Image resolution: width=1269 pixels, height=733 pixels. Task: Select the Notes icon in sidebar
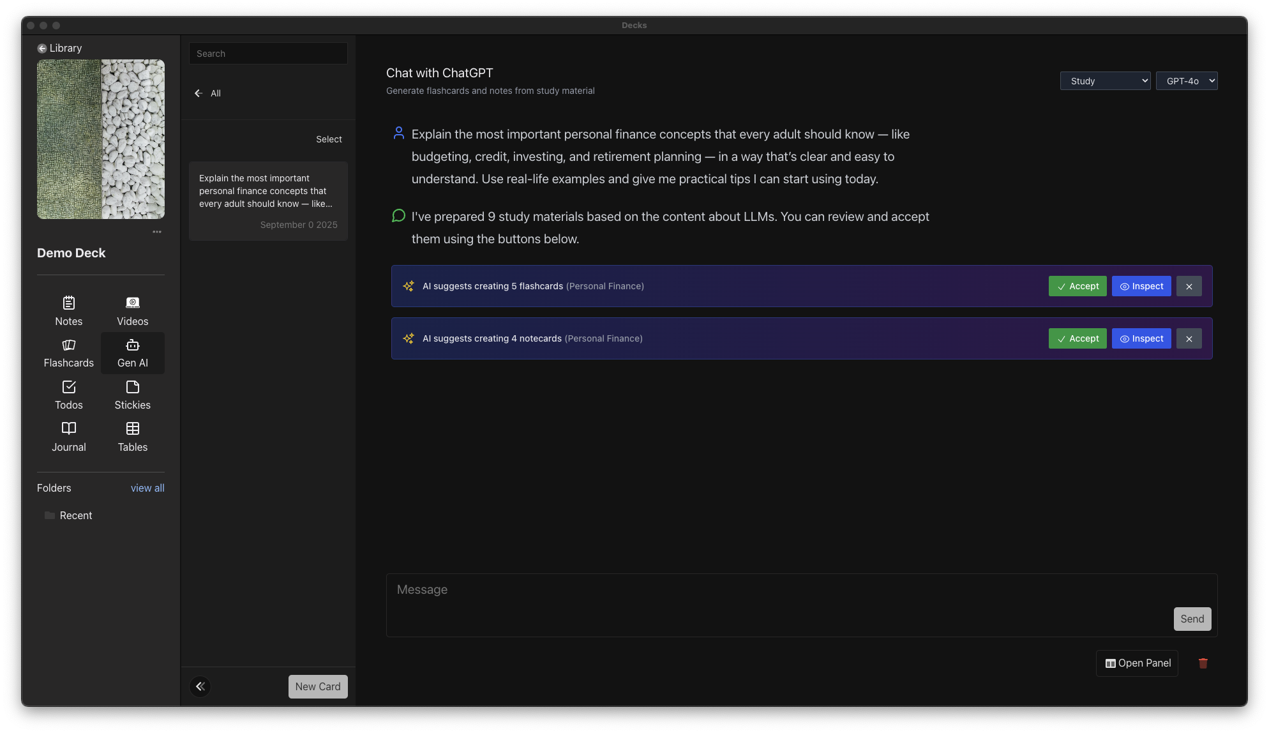click(68, 310)
